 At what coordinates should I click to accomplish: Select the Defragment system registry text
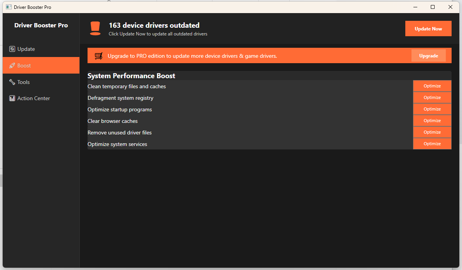point(120,98)
